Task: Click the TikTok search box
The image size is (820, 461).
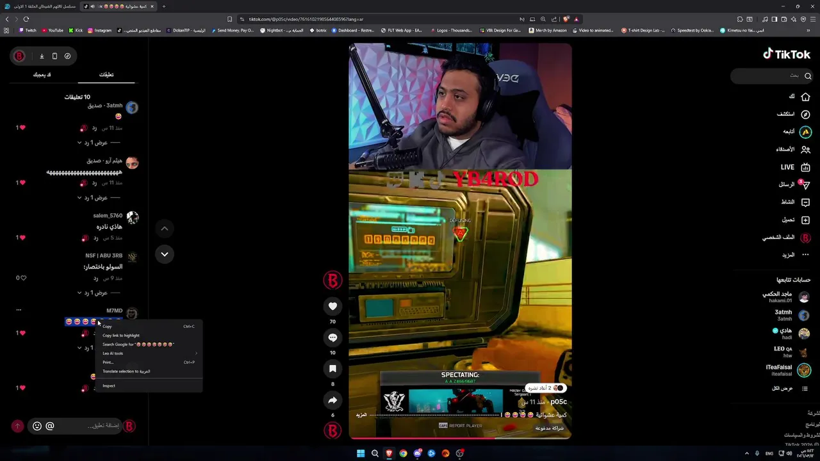Action: [x=771, y=76]
